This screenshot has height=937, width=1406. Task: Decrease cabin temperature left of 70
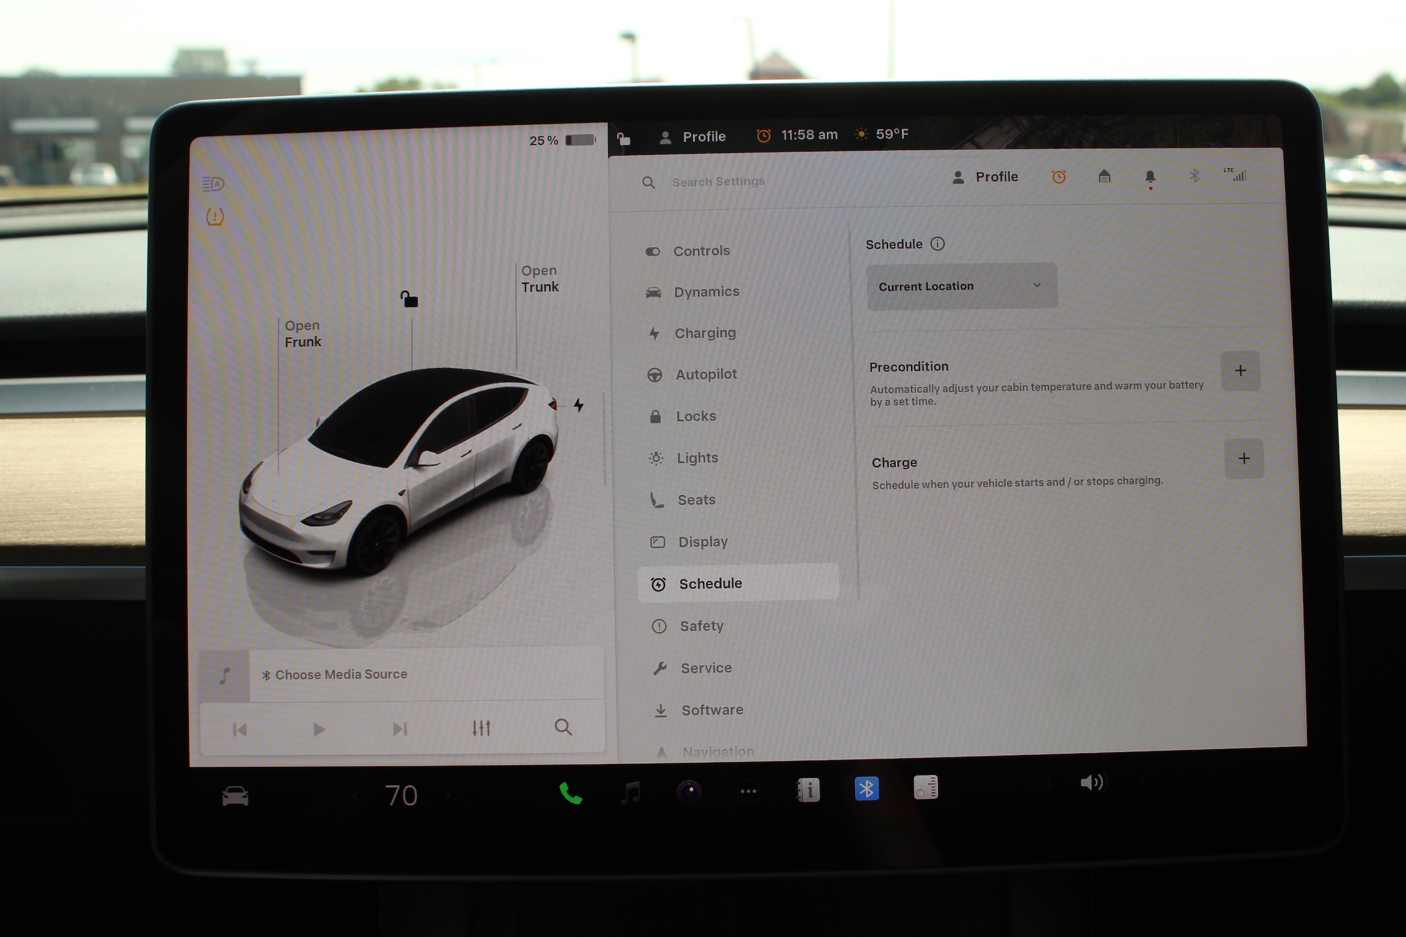point(355,795)
